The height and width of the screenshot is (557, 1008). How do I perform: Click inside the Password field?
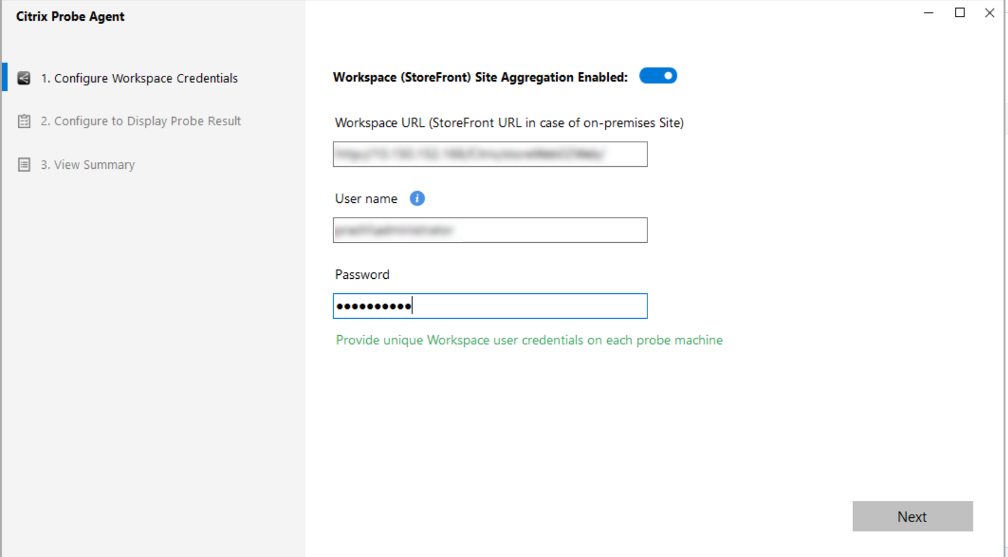point(490,306)
